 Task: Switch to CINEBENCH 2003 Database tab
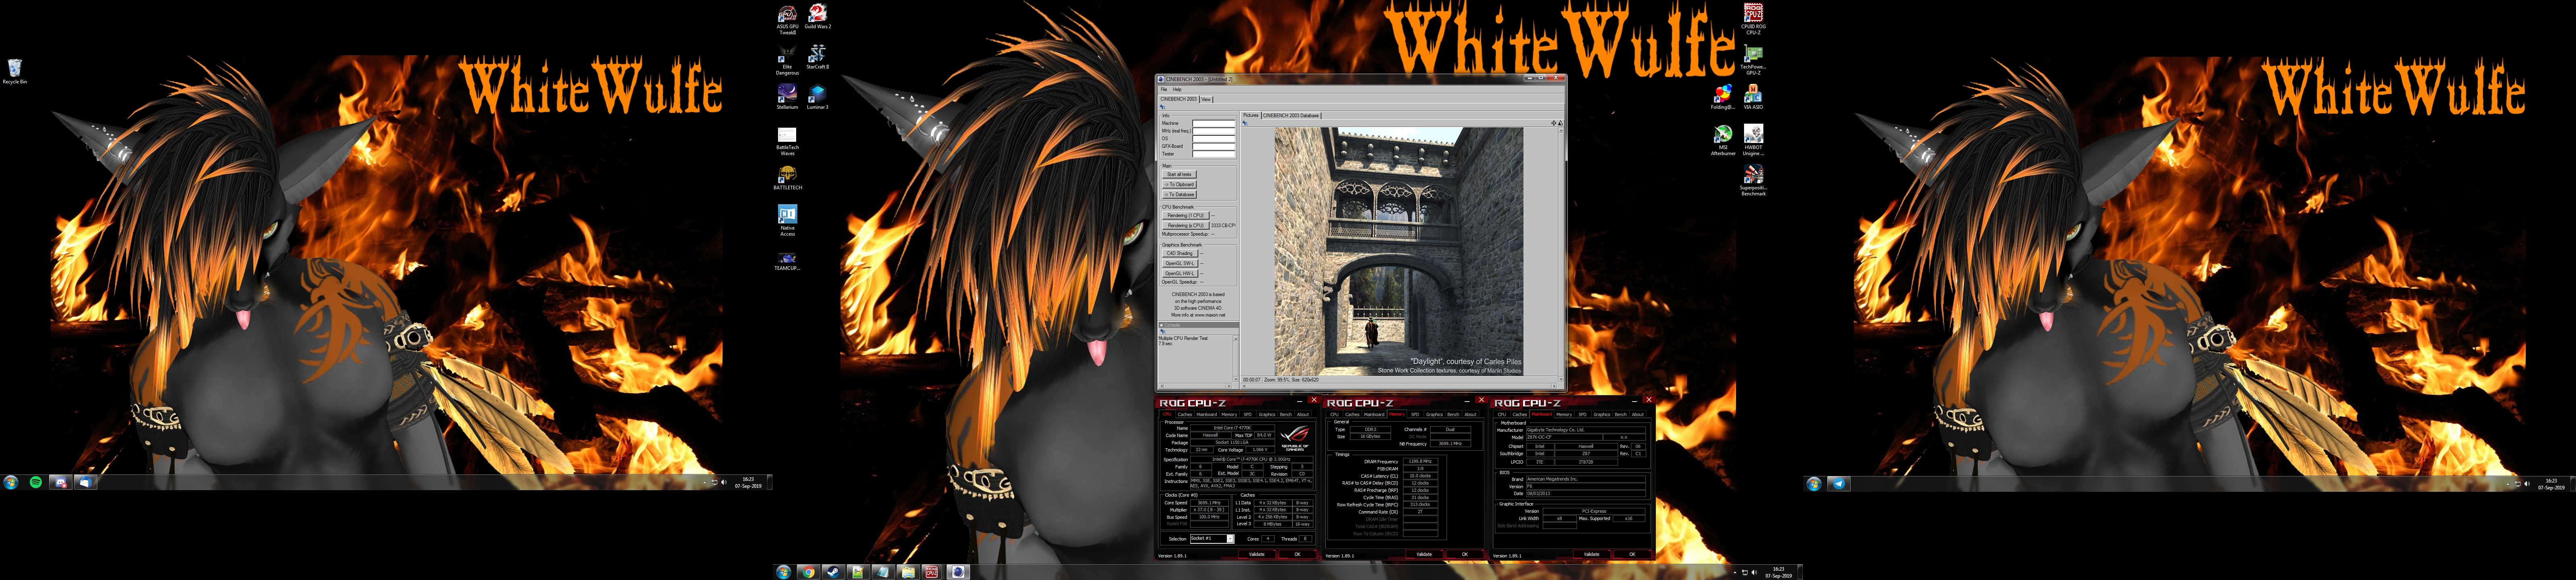(x=1291, y=115)
